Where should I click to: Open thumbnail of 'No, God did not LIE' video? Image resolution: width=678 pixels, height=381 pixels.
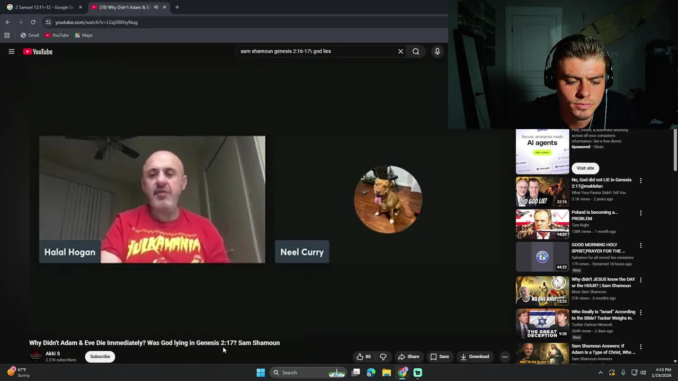coord(542,191)
